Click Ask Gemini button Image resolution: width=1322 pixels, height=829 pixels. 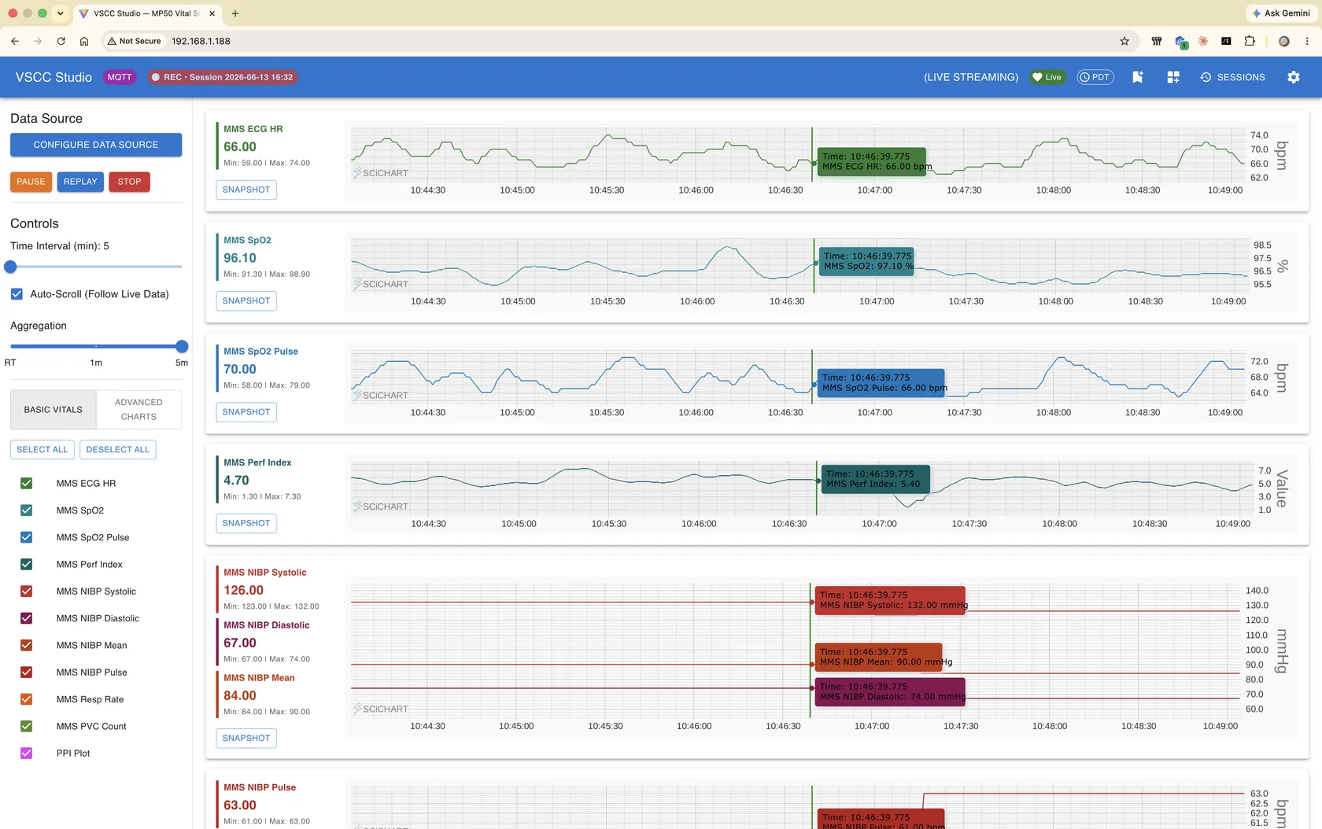click(x=1280, y=13)
